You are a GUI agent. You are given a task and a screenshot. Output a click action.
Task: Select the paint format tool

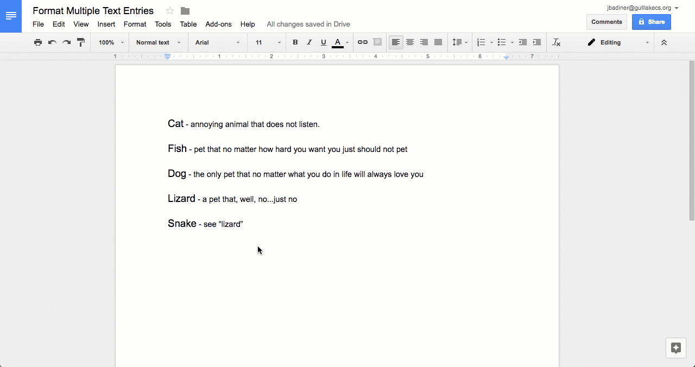tap(81, 42)
